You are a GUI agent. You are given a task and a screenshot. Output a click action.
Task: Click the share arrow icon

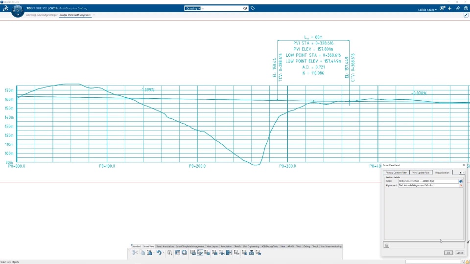458,8
